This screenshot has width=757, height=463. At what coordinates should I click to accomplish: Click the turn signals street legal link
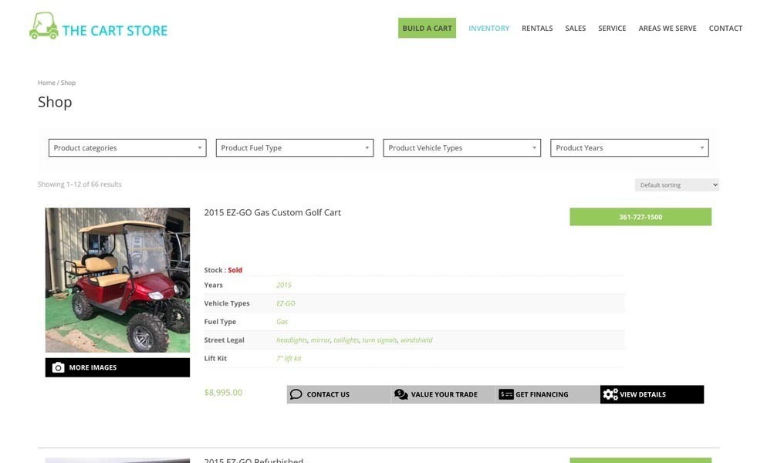coord(380,340)
